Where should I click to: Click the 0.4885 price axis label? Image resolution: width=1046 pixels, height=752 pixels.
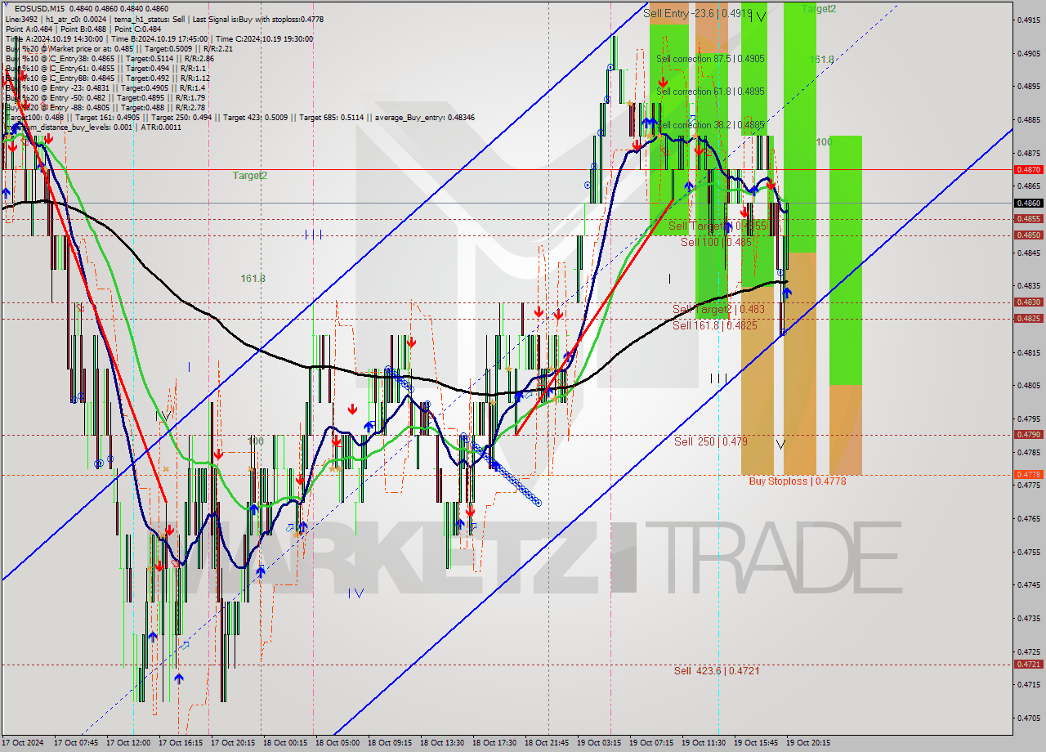[x=1028, y=119]
